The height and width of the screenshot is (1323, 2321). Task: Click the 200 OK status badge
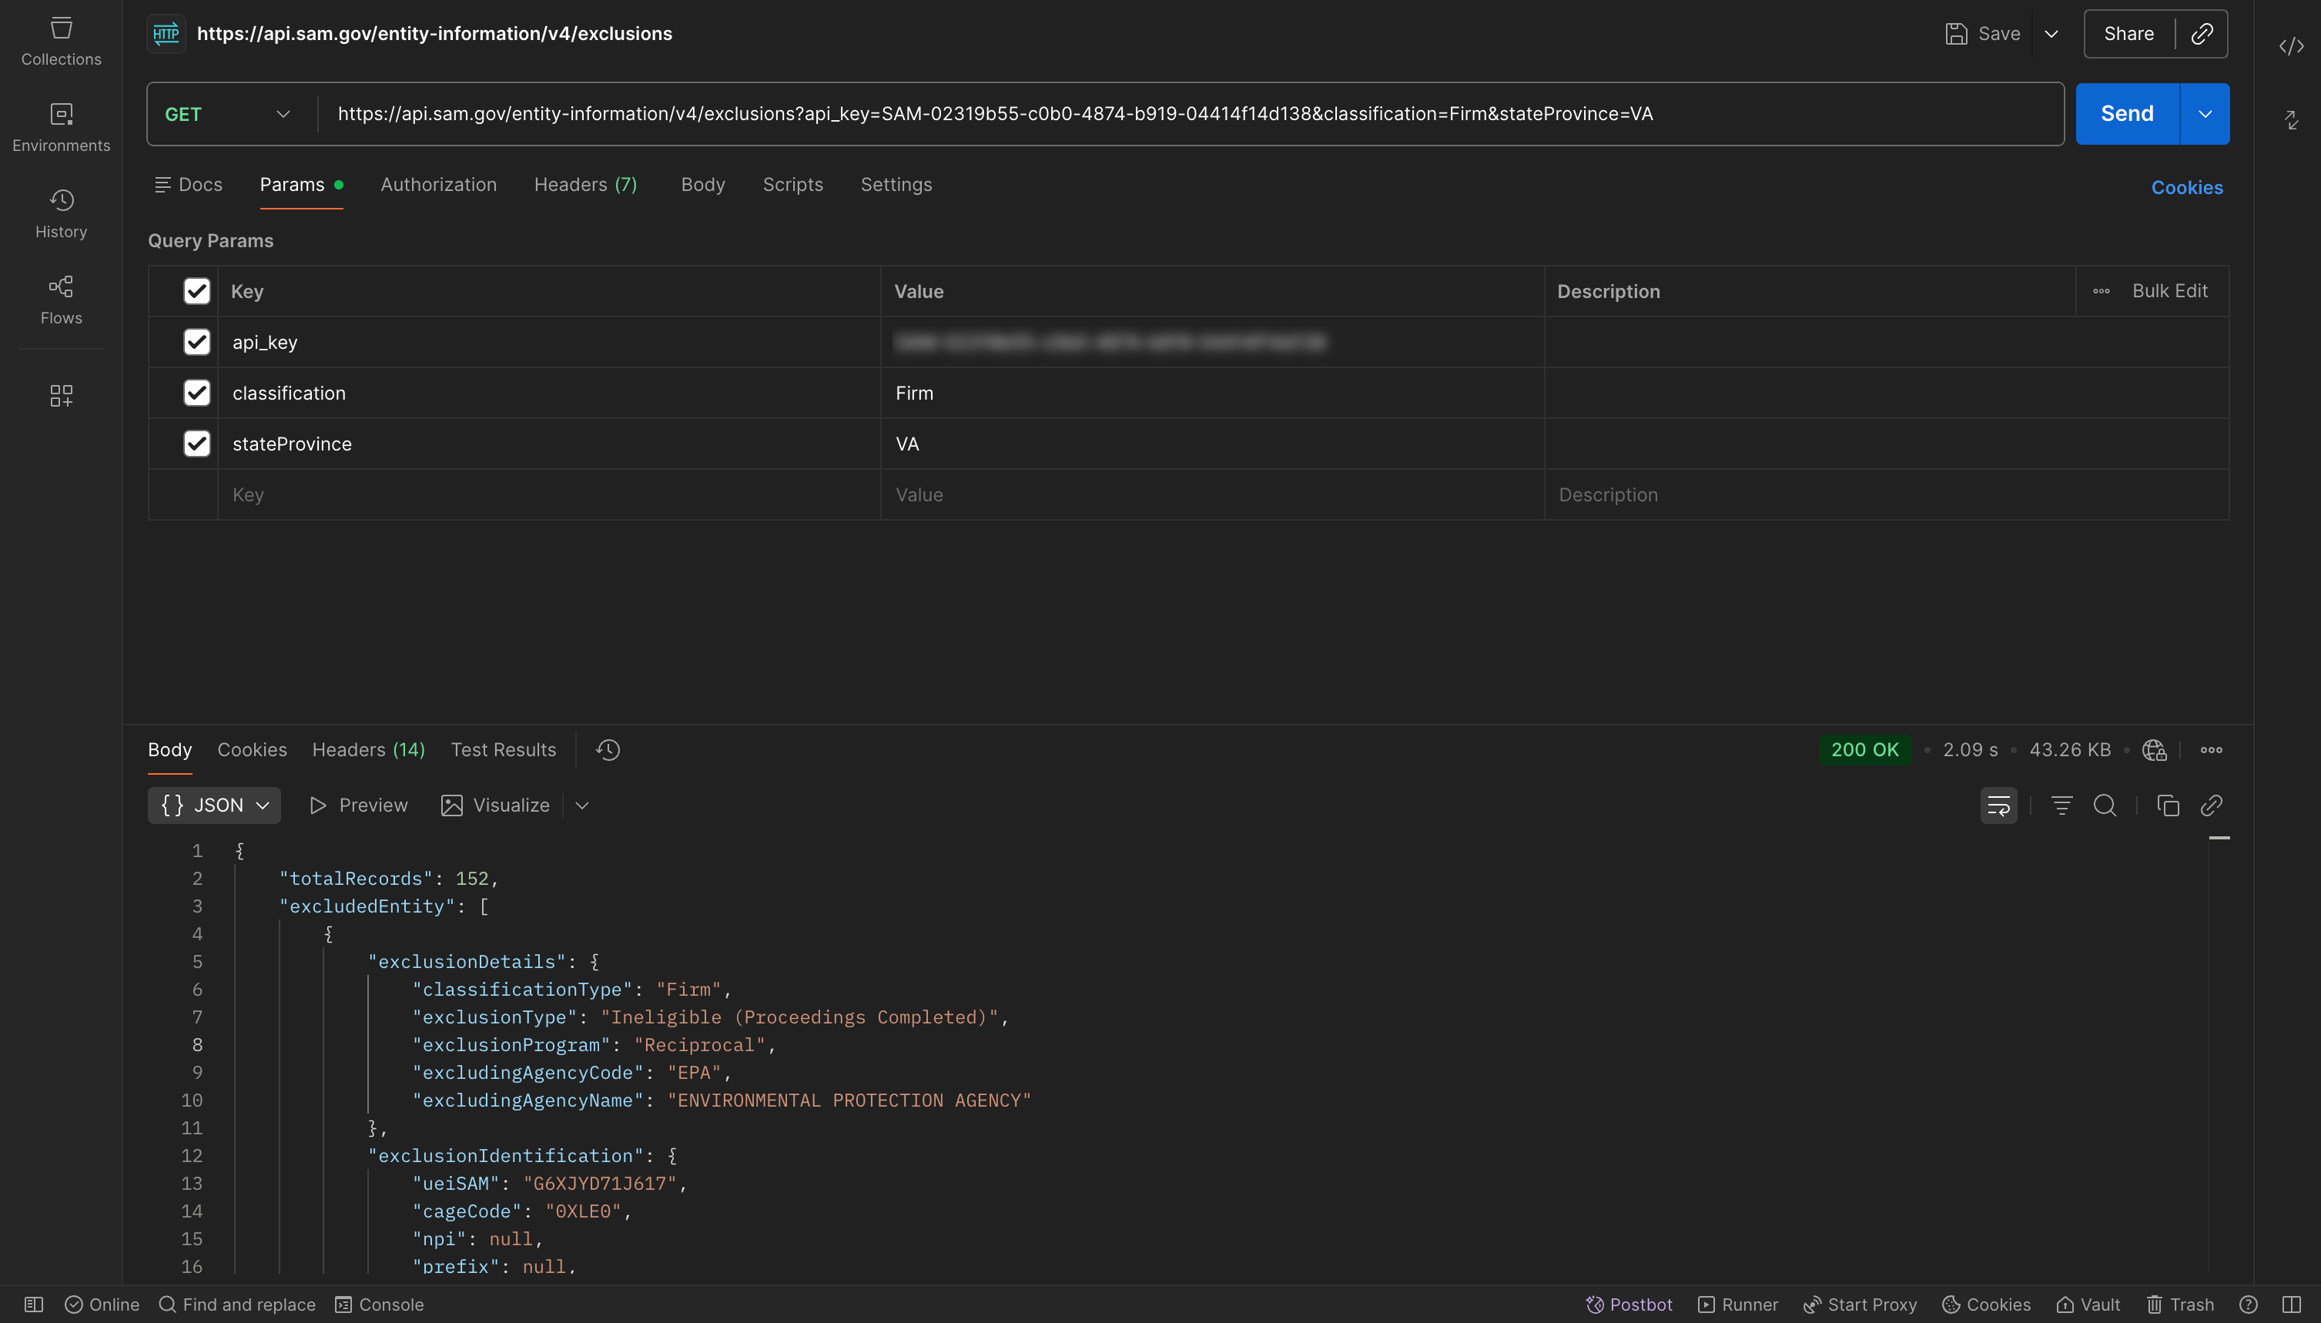1864,749
